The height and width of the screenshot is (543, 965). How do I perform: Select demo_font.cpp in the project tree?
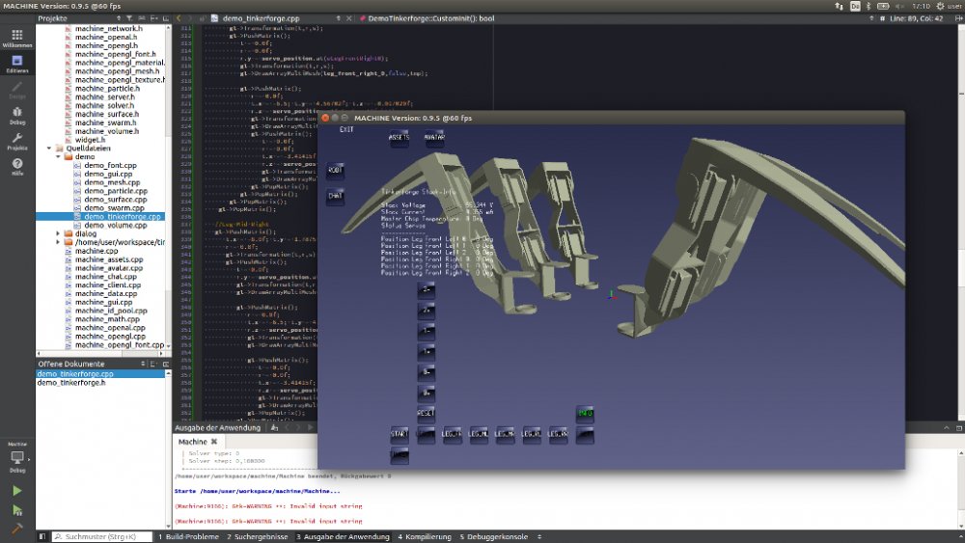click(x=110, y=166)
